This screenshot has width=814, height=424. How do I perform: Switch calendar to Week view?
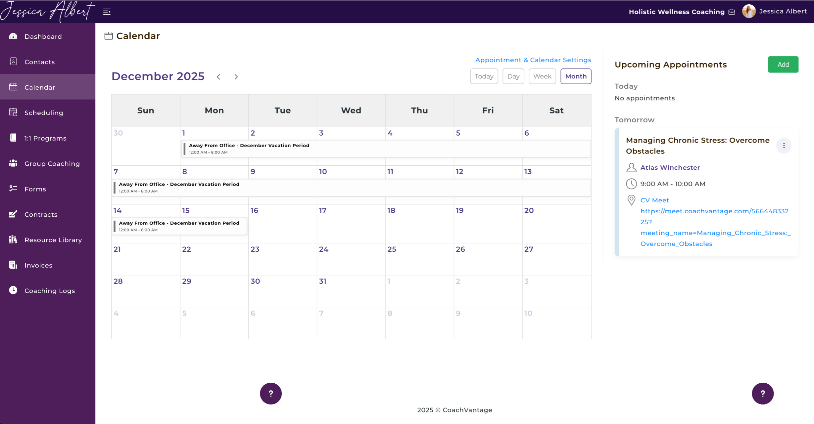click(542, 76)
